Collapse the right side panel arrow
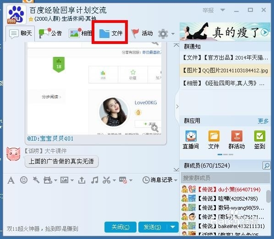This screenshot has height=239, width=274. pos(177,106)
